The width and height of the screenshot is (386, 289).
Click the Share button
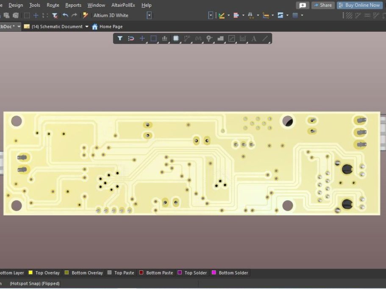pos(323,5)
